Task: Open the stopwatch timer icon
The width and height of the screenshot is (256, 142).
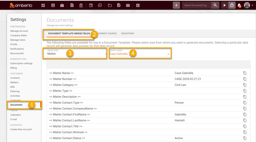Action: pyautogui.click(x=232, y=5)
